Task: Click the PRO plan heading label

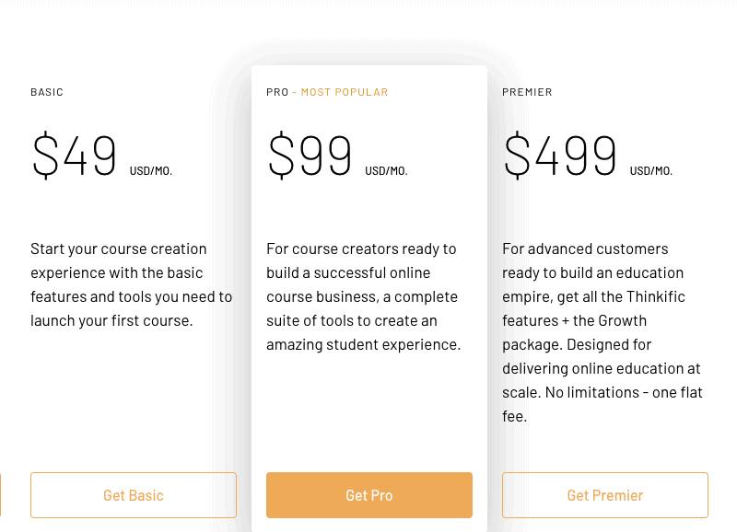Action: (x=277, y=92)
